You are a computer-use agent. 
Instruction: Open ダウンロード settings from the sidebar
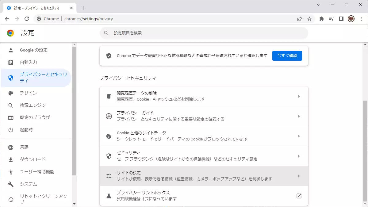[x=33, y=159]
